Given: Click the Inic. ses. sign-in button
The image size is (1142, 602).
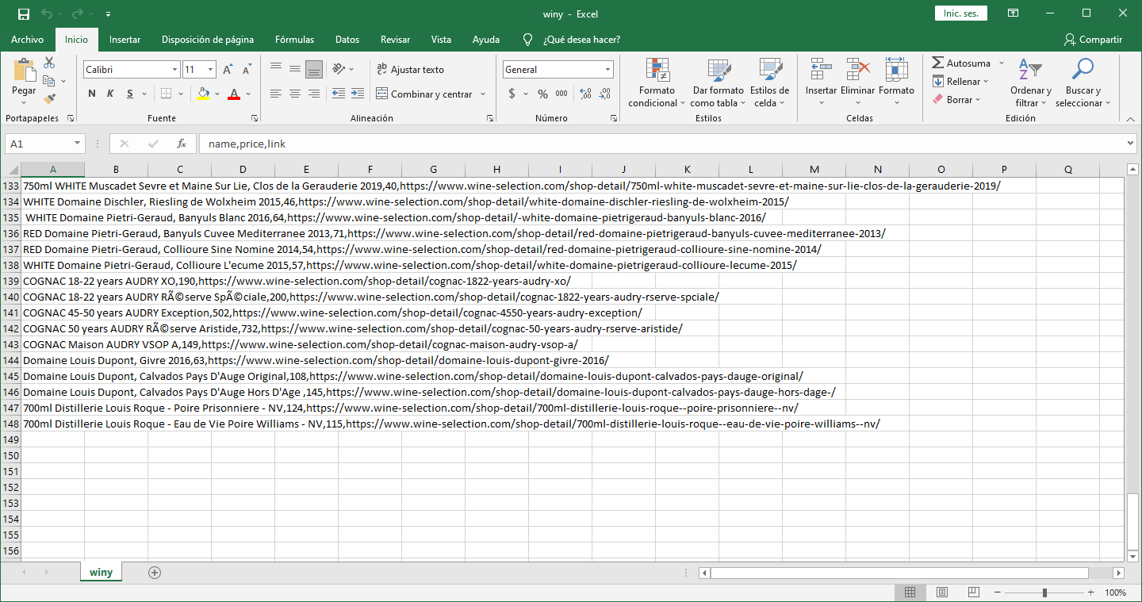Looking at the screenshot, I should point(960,13).
